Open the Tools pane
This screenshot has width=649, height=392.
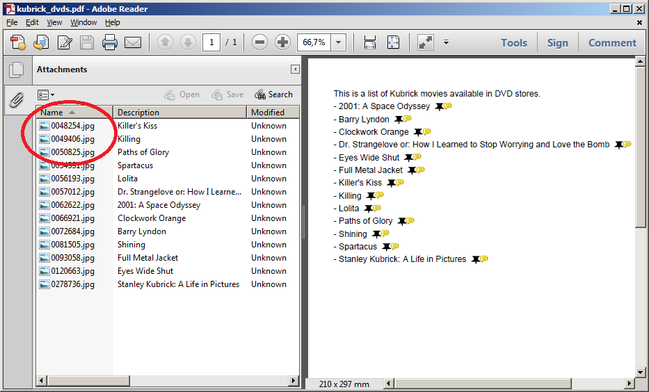tap(513, 42)
